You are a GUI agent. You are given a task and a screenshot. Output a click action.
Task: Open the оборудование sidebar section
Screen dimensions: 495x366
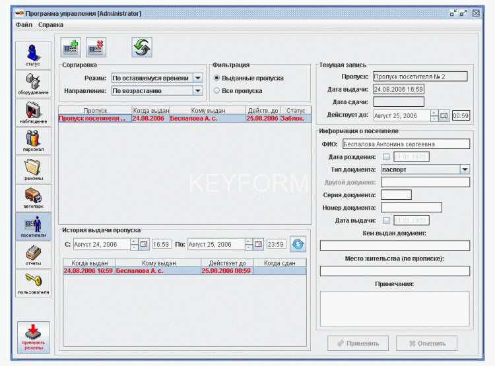pyautogui.click(x=33, y=83)
